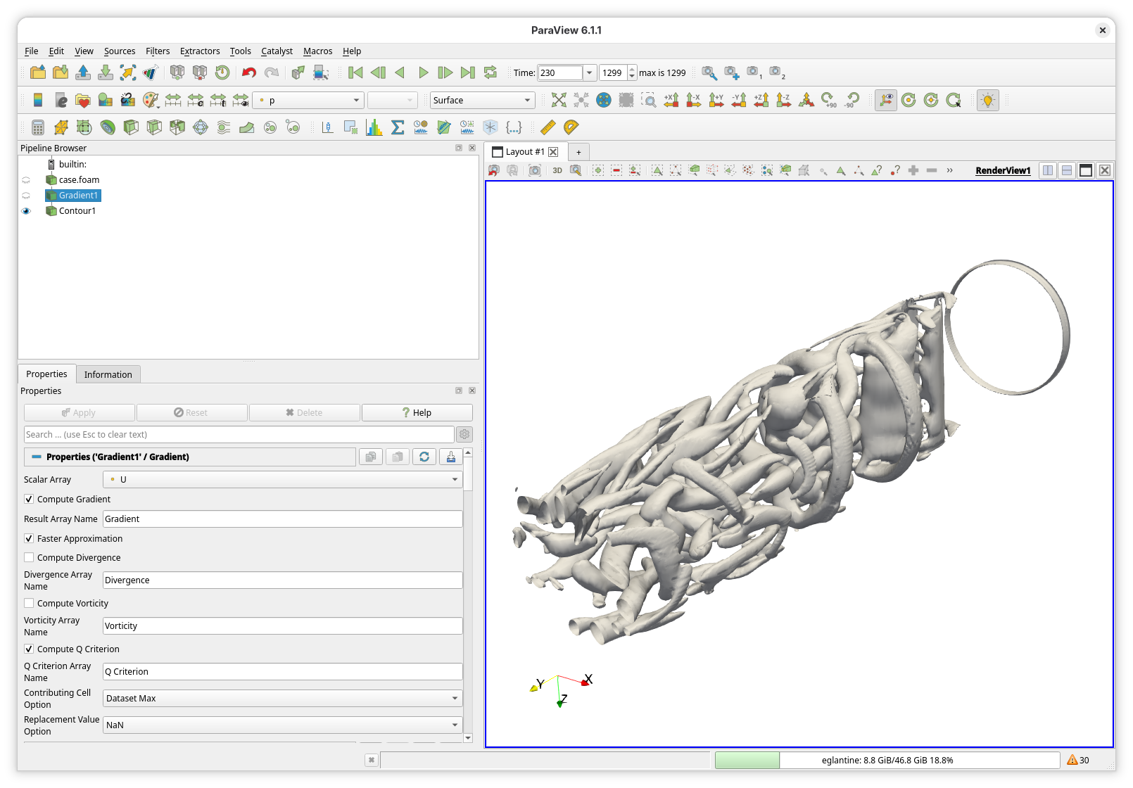Open the color array dropdown showing p
Image resolution: width=1133 pixels, height=788 pixels.
[x=310, y=101]
